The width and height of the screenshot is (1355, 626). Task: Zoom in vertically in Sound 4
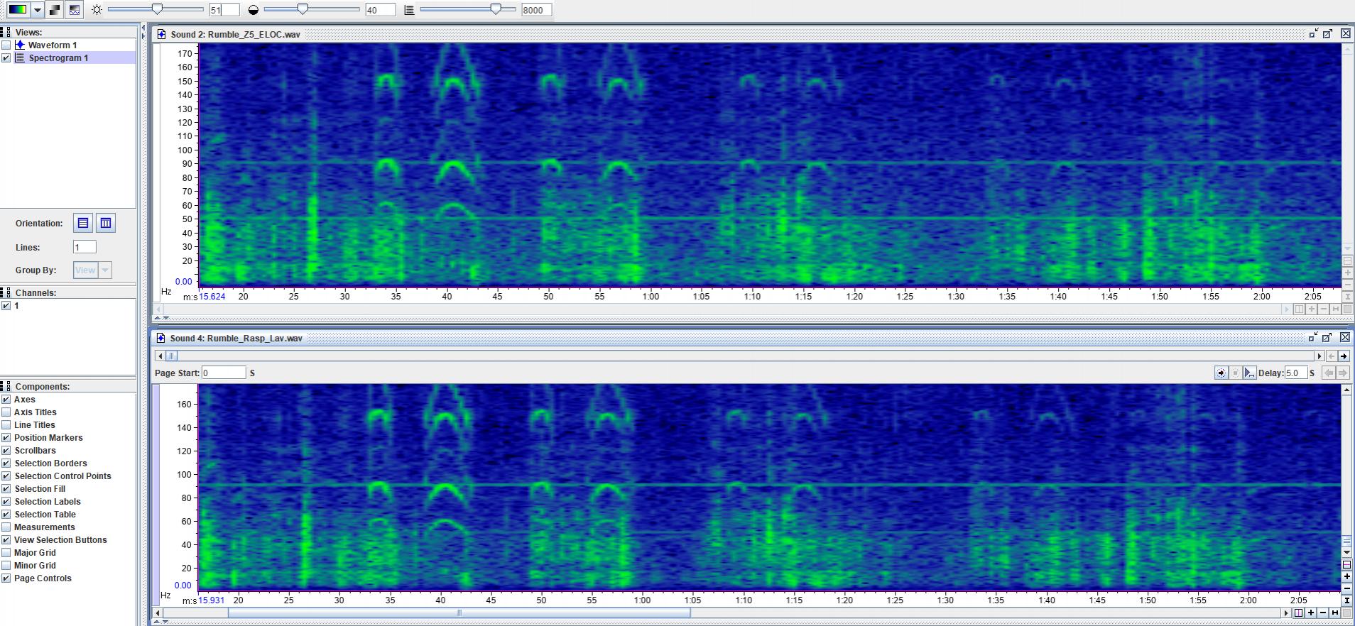tap(1346, 577)
